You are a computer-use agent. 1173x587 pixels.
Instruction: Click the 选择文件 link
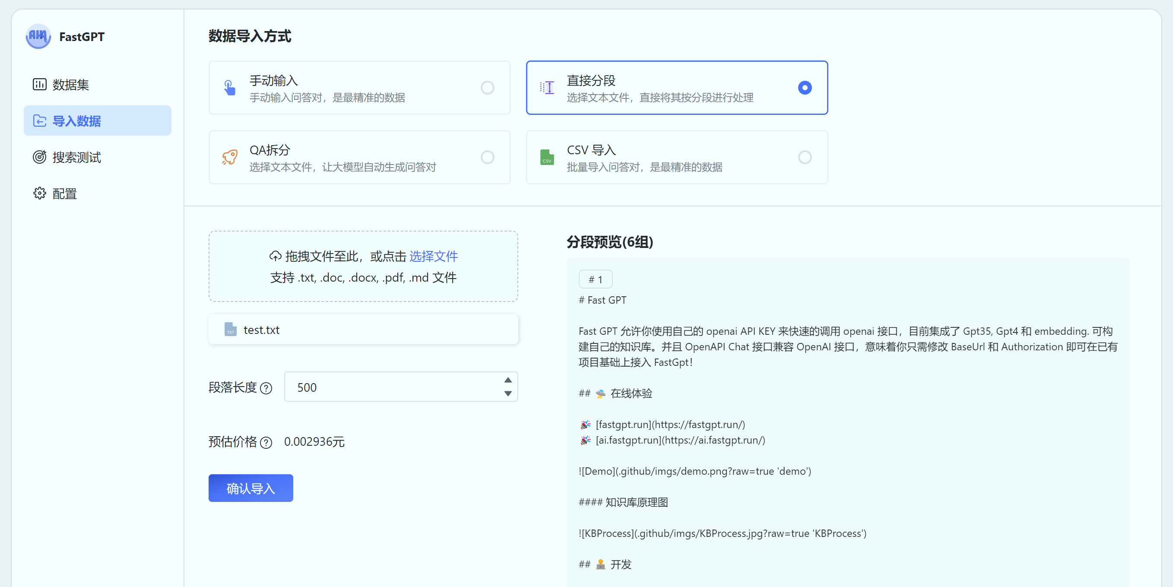(x=433, y=256)
